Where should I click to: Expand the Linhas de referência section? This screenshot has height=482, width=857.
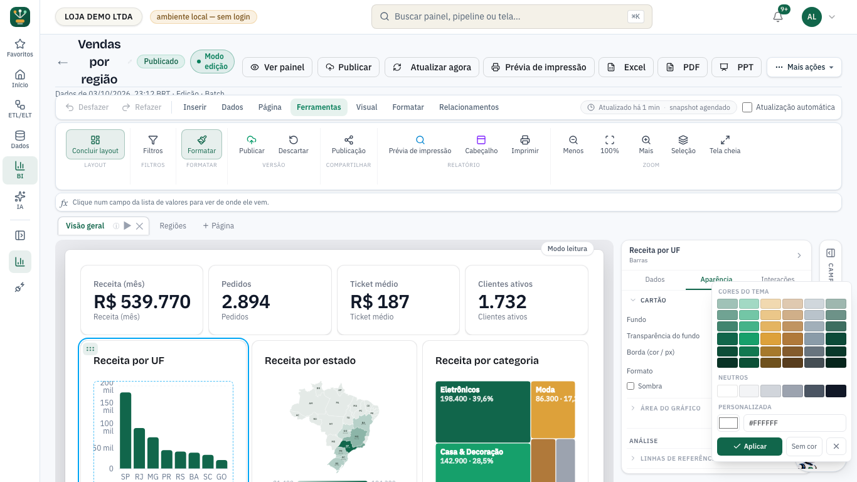click(670, 458)
